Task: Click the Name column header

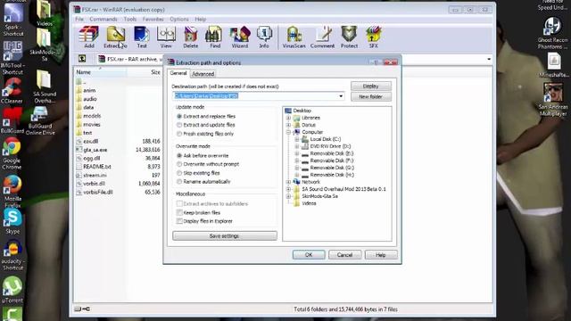Action: (x=101, y=72)
